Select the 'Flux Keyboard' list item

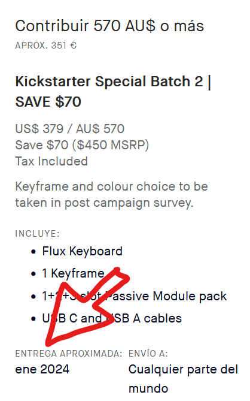click(82, 251)
